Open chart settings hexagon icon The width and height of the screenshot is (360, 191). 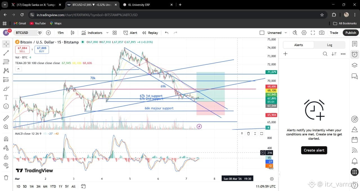[304, 33]
